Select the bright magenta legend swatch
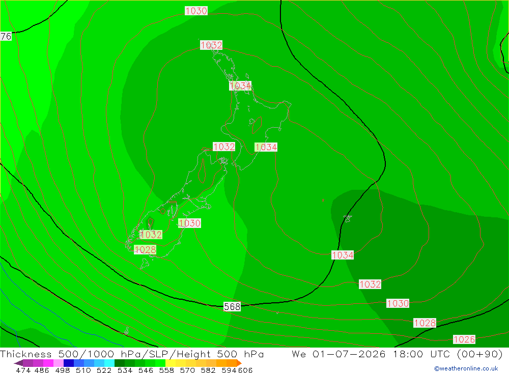 pyautogui.click(x=47, y=363)
